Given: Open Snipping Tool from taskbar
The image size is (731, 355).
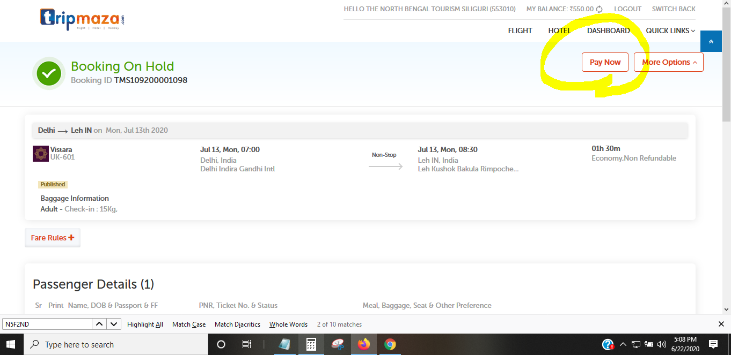Looking at the screenshot, I should tap(338, 344).
